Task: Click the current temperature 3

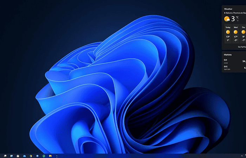Action: pos(233,19)
